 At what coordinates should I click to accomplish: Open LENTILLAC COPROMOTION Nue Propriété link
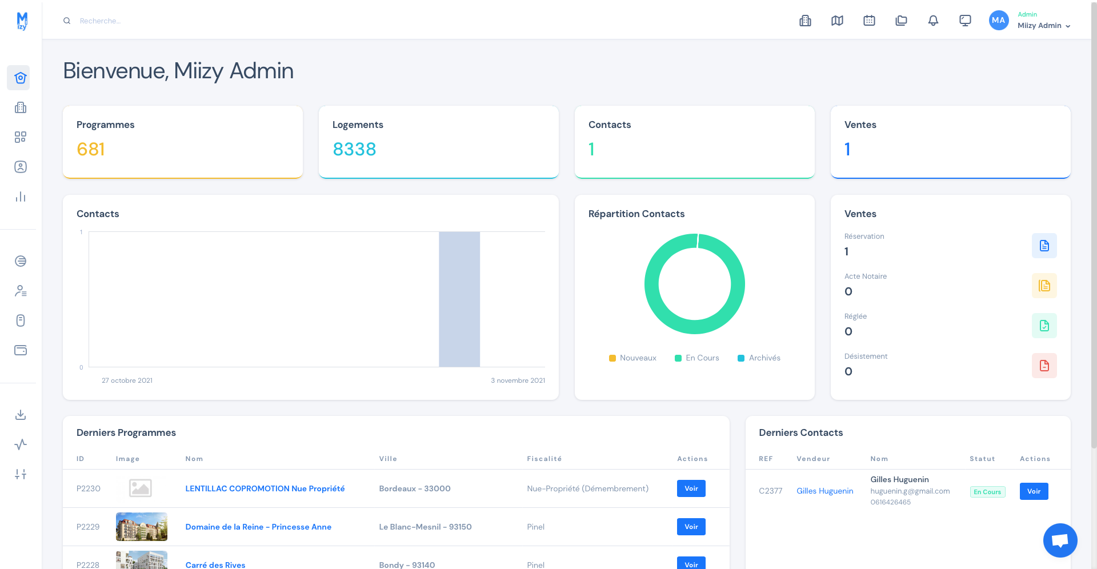(x=265, y=488)
